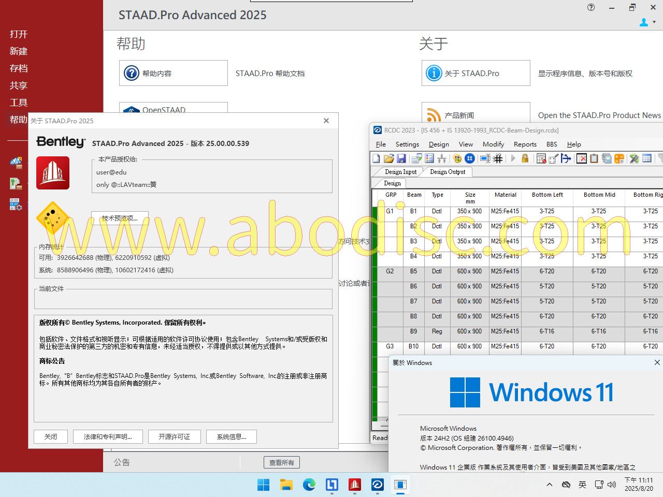This screenshot has height=497, width=663.
Task: Switch to STAAD.Pro red taskbar icon
Action: tap(355, 485)
